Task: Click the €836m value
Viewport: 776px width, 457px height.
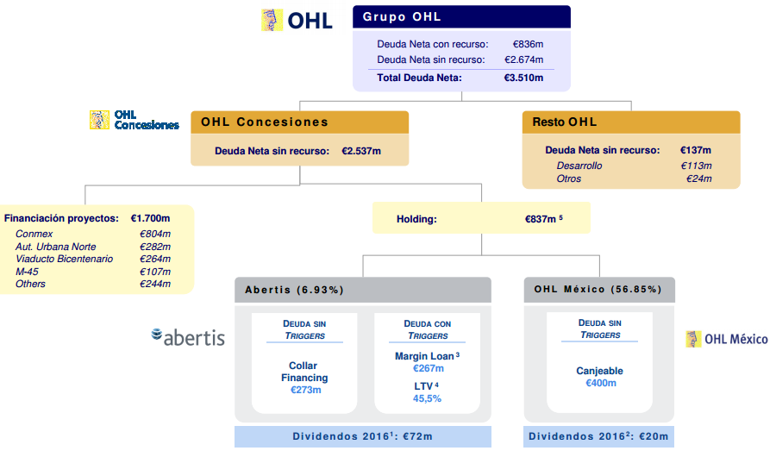Action: coord(528,44)
